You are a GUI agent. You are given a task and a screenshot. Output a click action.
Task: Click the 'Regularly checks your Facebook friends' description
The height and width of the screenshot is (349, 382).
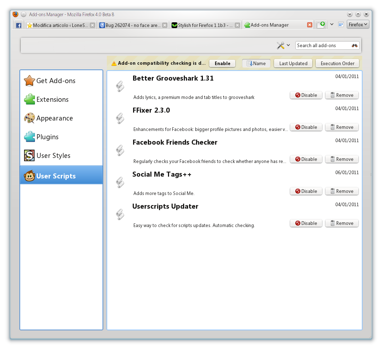210,161
